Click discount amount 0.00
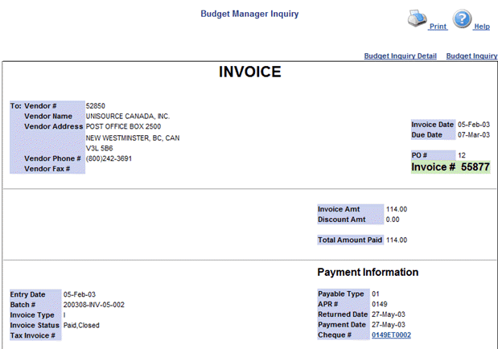The height and width of the screenshot is (349, 498). coord(393,220)
